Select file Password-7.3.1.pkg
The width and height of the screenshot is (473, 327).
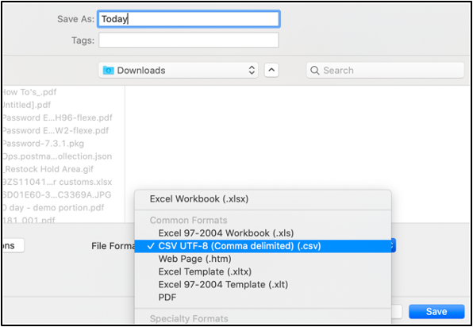pyautogui.click(x=43, y=144)
